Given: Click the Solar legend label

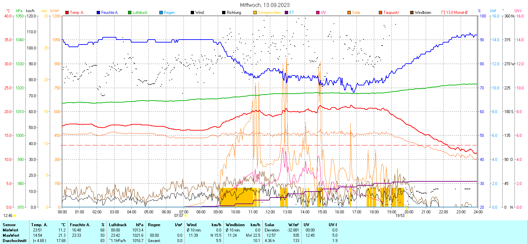Looking at the screenshot, I should (356, 13).
